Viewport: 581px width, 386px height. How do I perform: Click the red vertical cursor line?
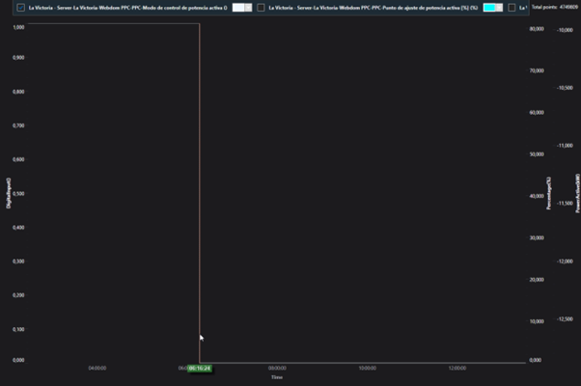point(199,193)
